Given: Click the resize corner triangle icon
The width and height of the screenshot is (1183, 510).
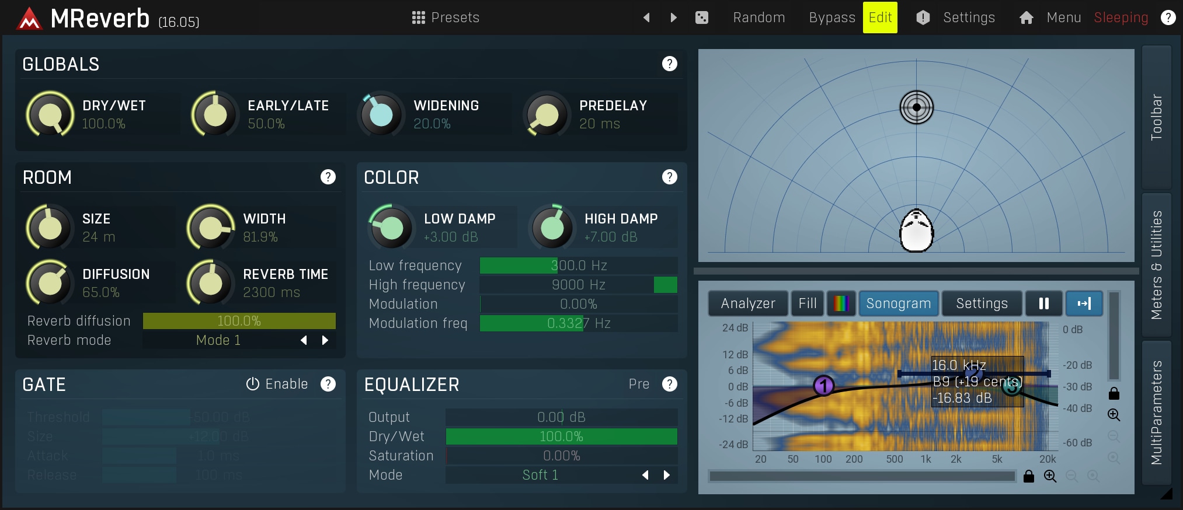Looking at the screenshot, I should (x=1166, y=494).
